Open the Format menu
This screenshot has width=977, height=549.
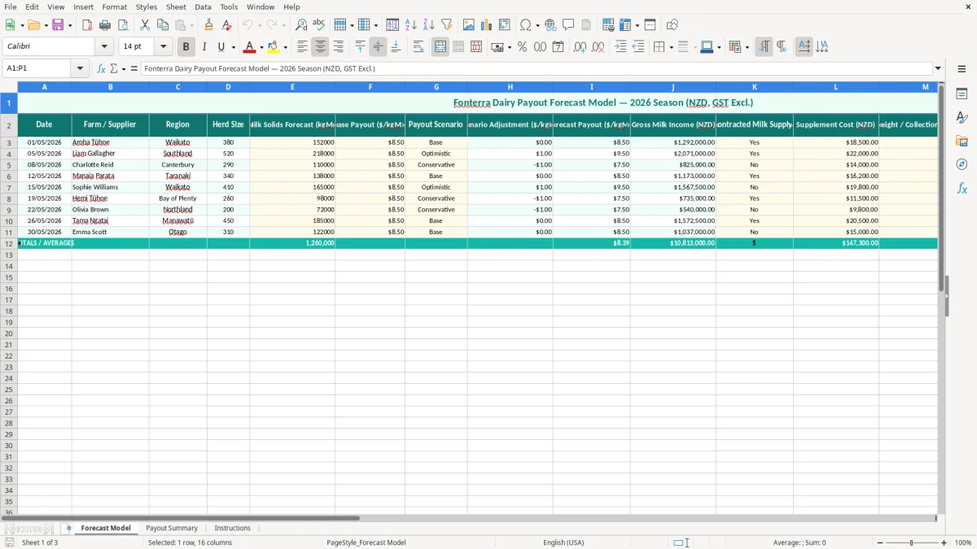(114, 7)
